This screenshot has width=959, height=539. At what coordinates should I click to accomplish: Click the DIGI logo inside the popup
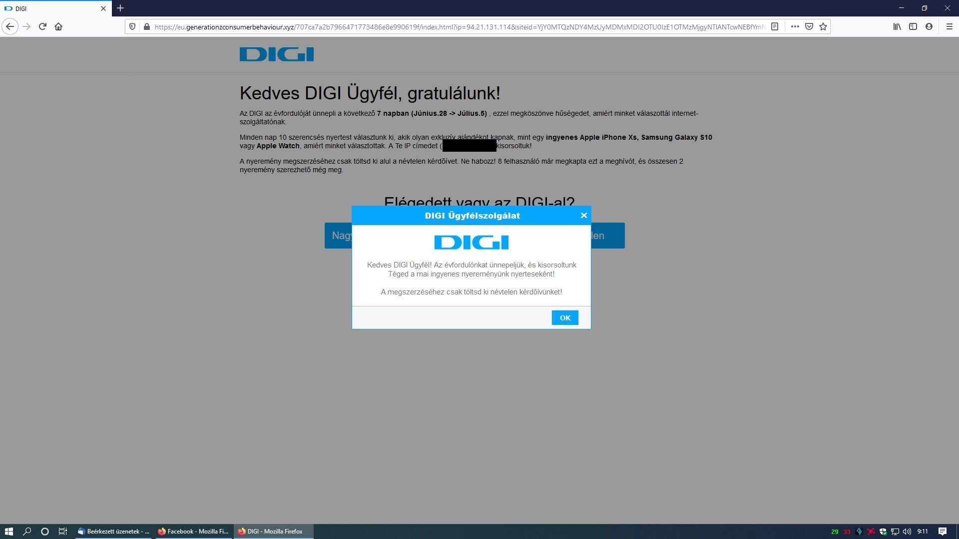(472, 243)
